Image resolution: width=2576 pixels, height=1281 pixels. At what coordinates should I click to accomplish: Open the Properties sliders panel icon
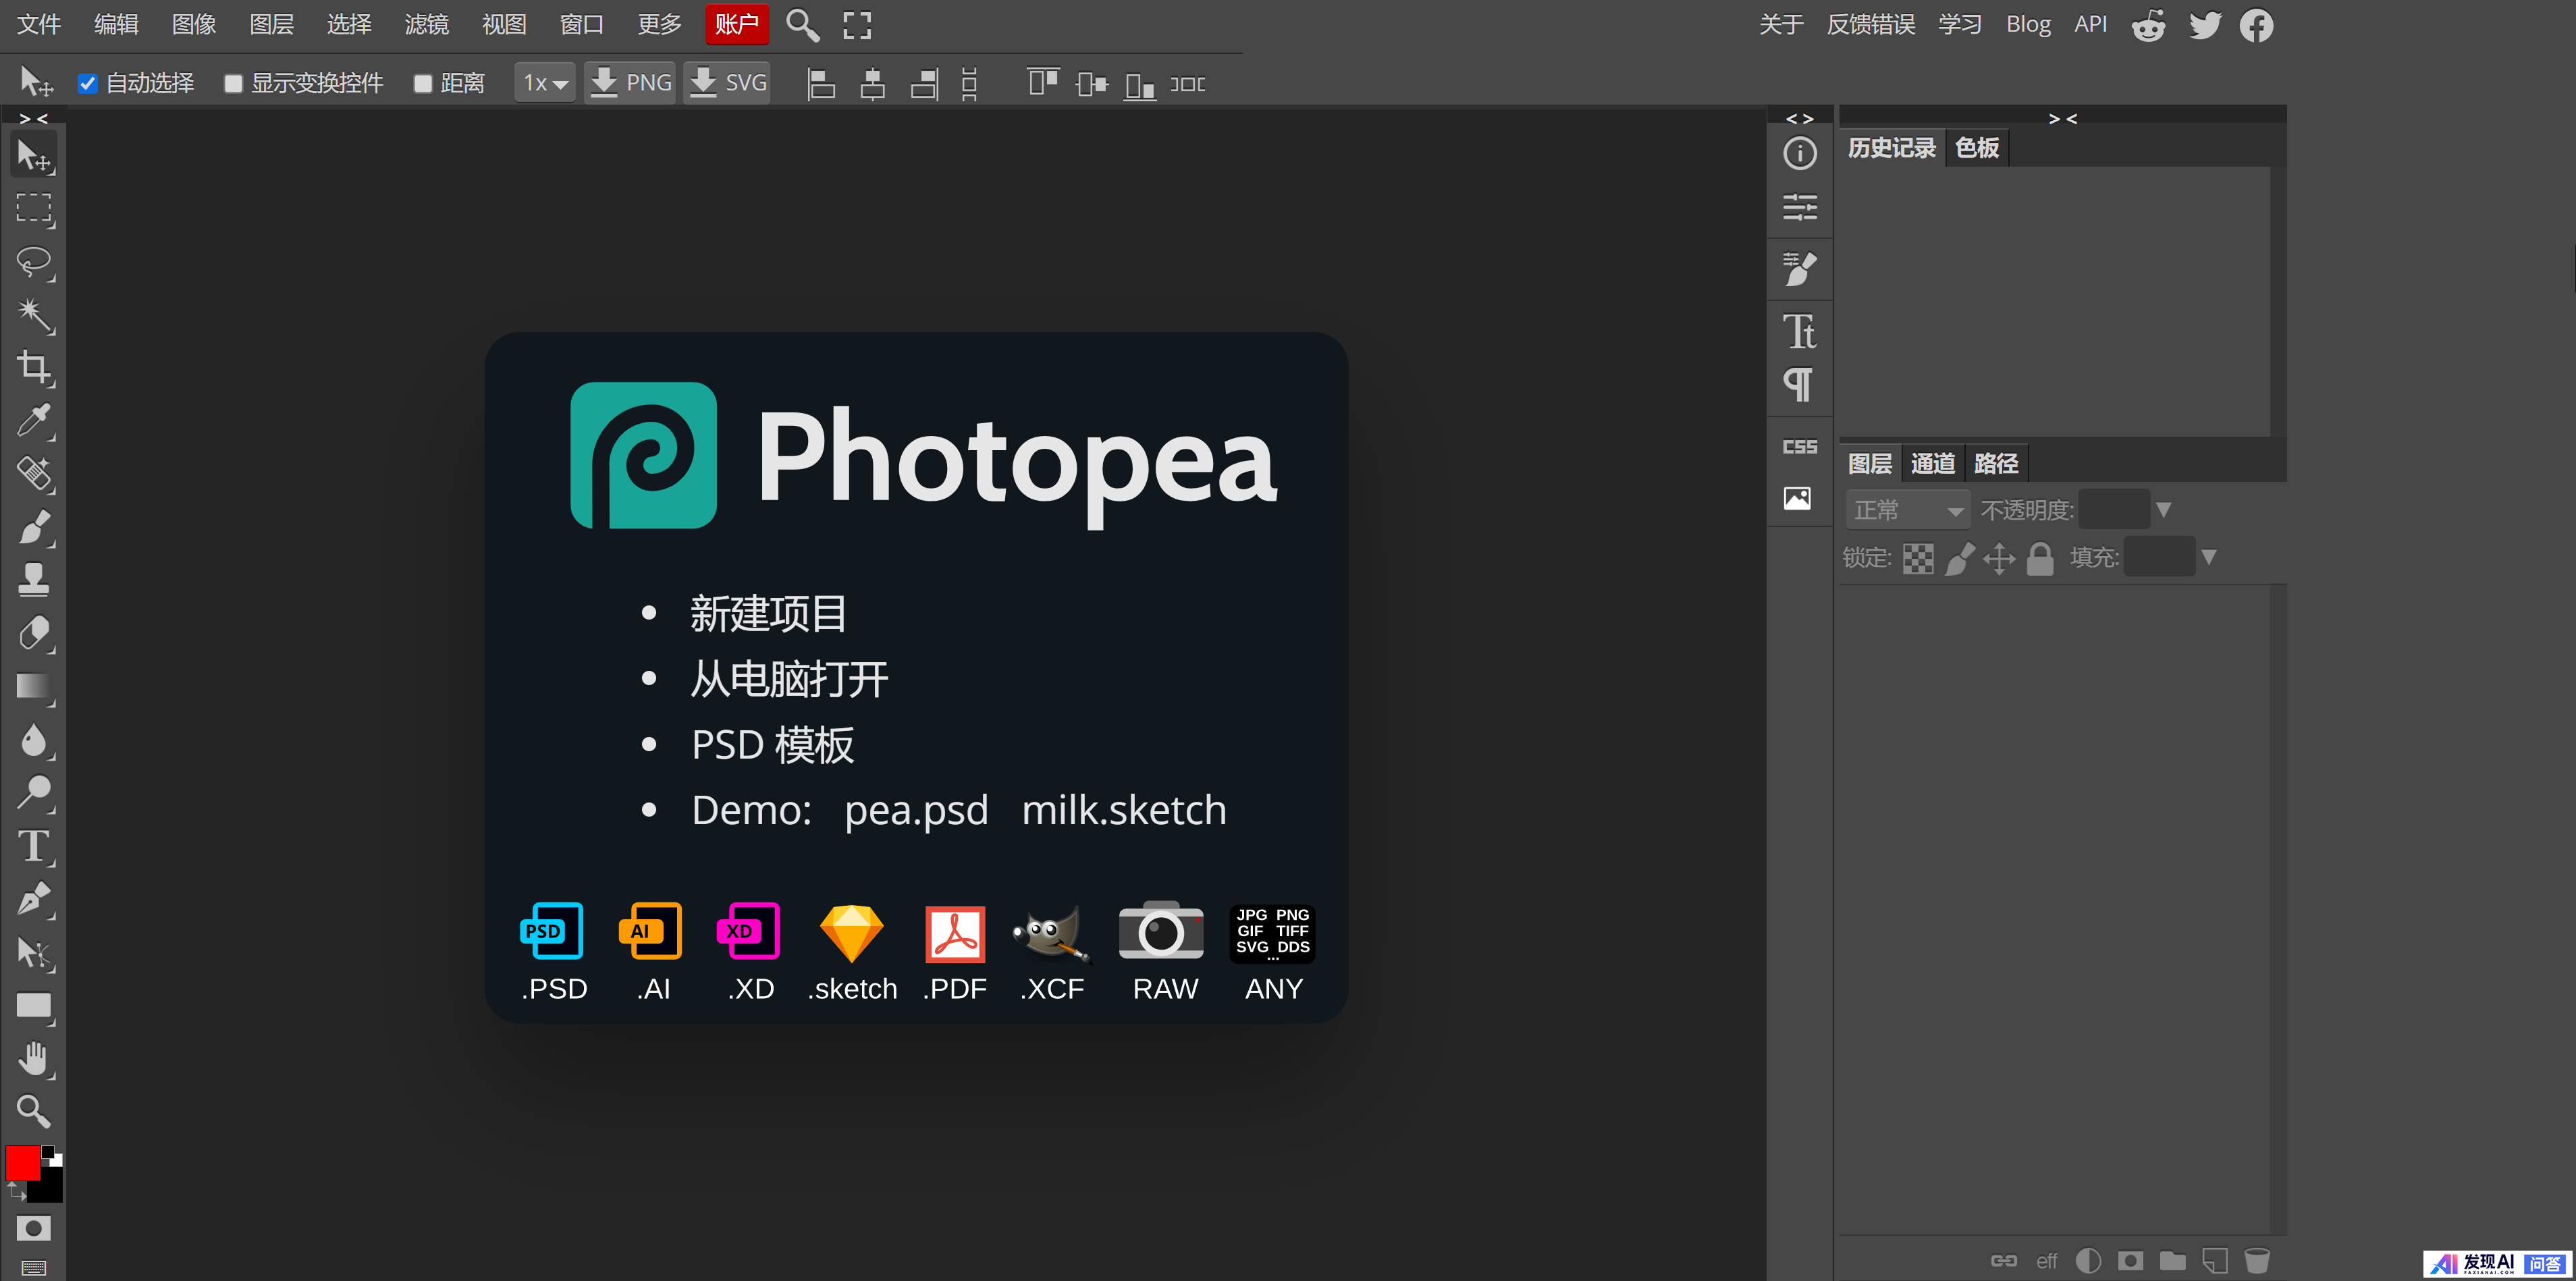pyautogui.click(x=1799, y=207)
